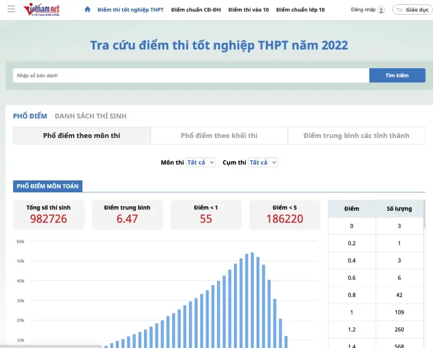Select Phổ điểm theo khối thi tab

[219, 135]
